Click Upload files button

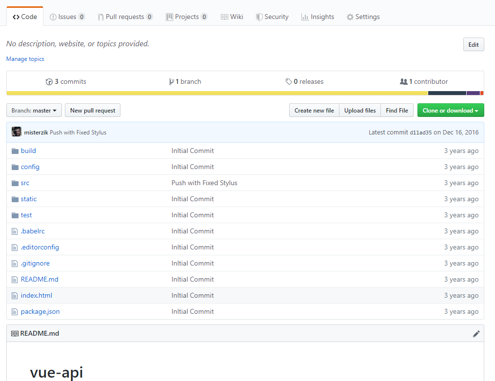tap(360, 111)
